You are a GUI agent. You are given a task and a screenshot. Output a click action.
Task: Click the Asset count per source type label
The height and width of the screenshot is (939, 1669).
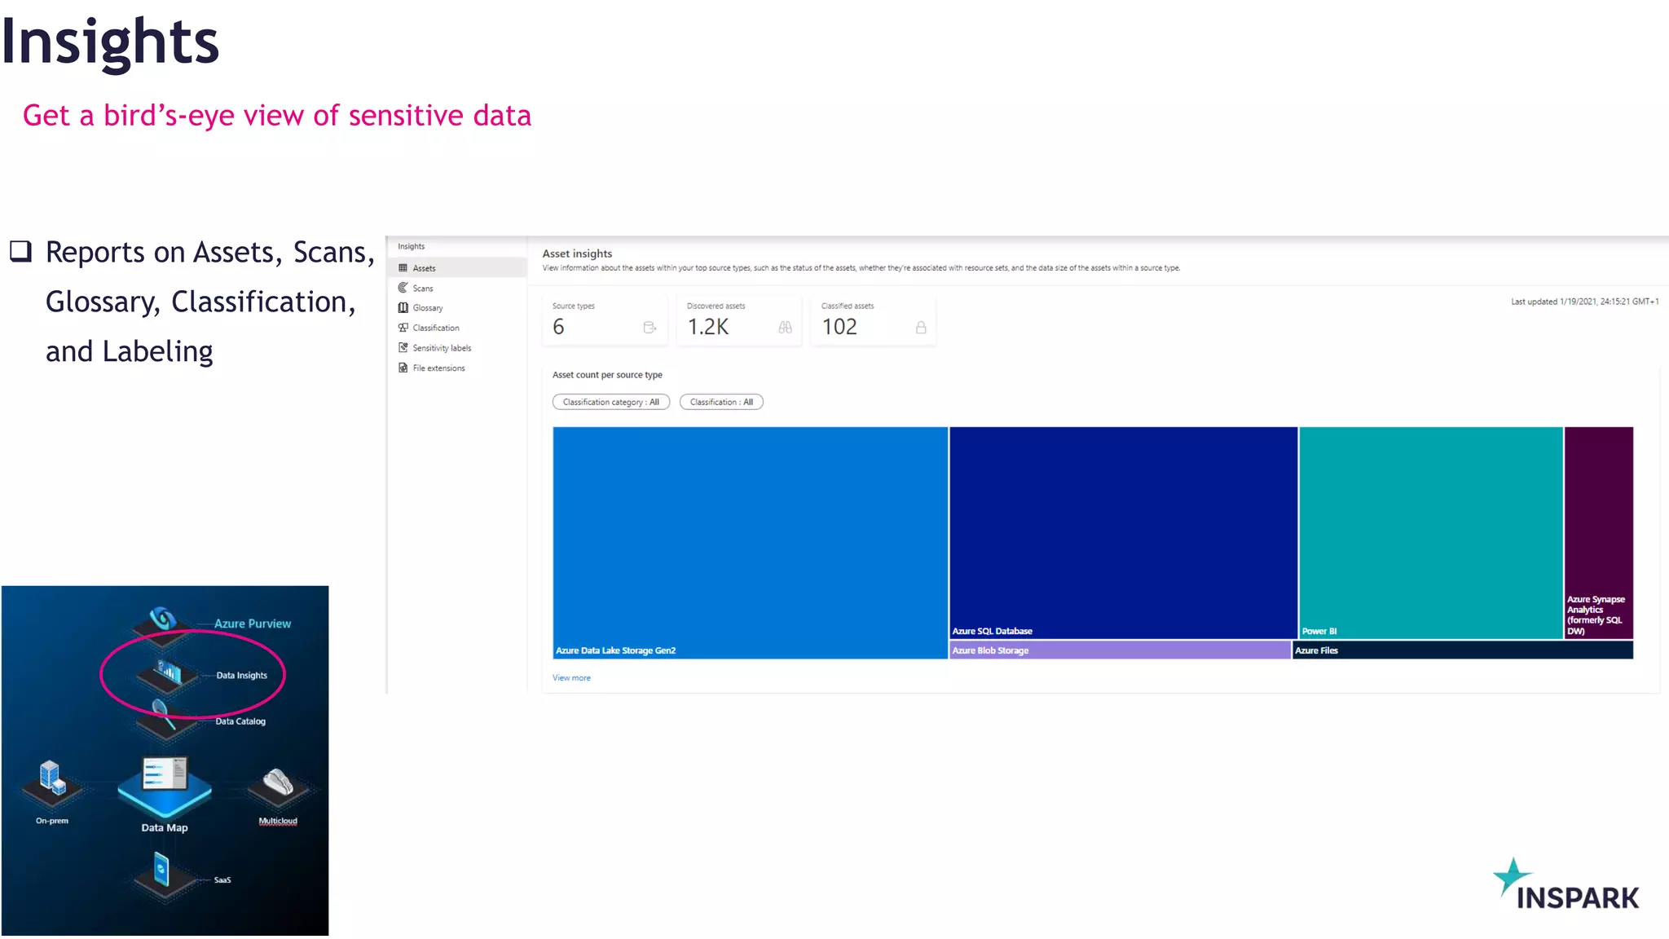pos(607,375)
